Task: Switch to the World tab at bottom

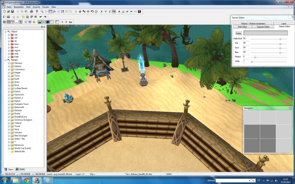Action: point(21,169)
